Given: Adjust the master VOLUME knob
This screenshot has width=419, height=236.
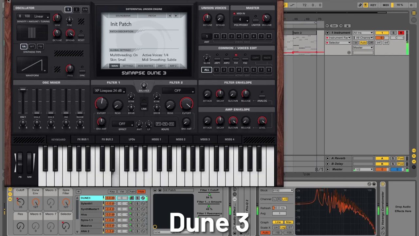Looking at the screenshot, I should click(x=266, y=18).
